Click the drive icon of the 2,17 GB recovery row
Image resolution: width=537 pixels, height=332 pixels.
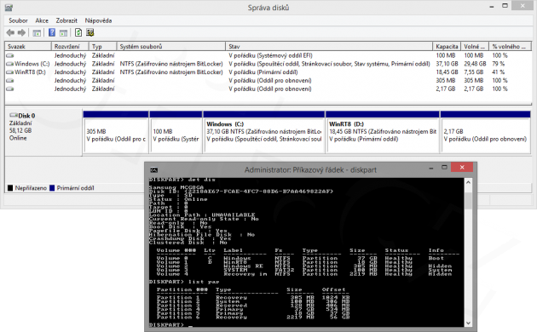10,89
